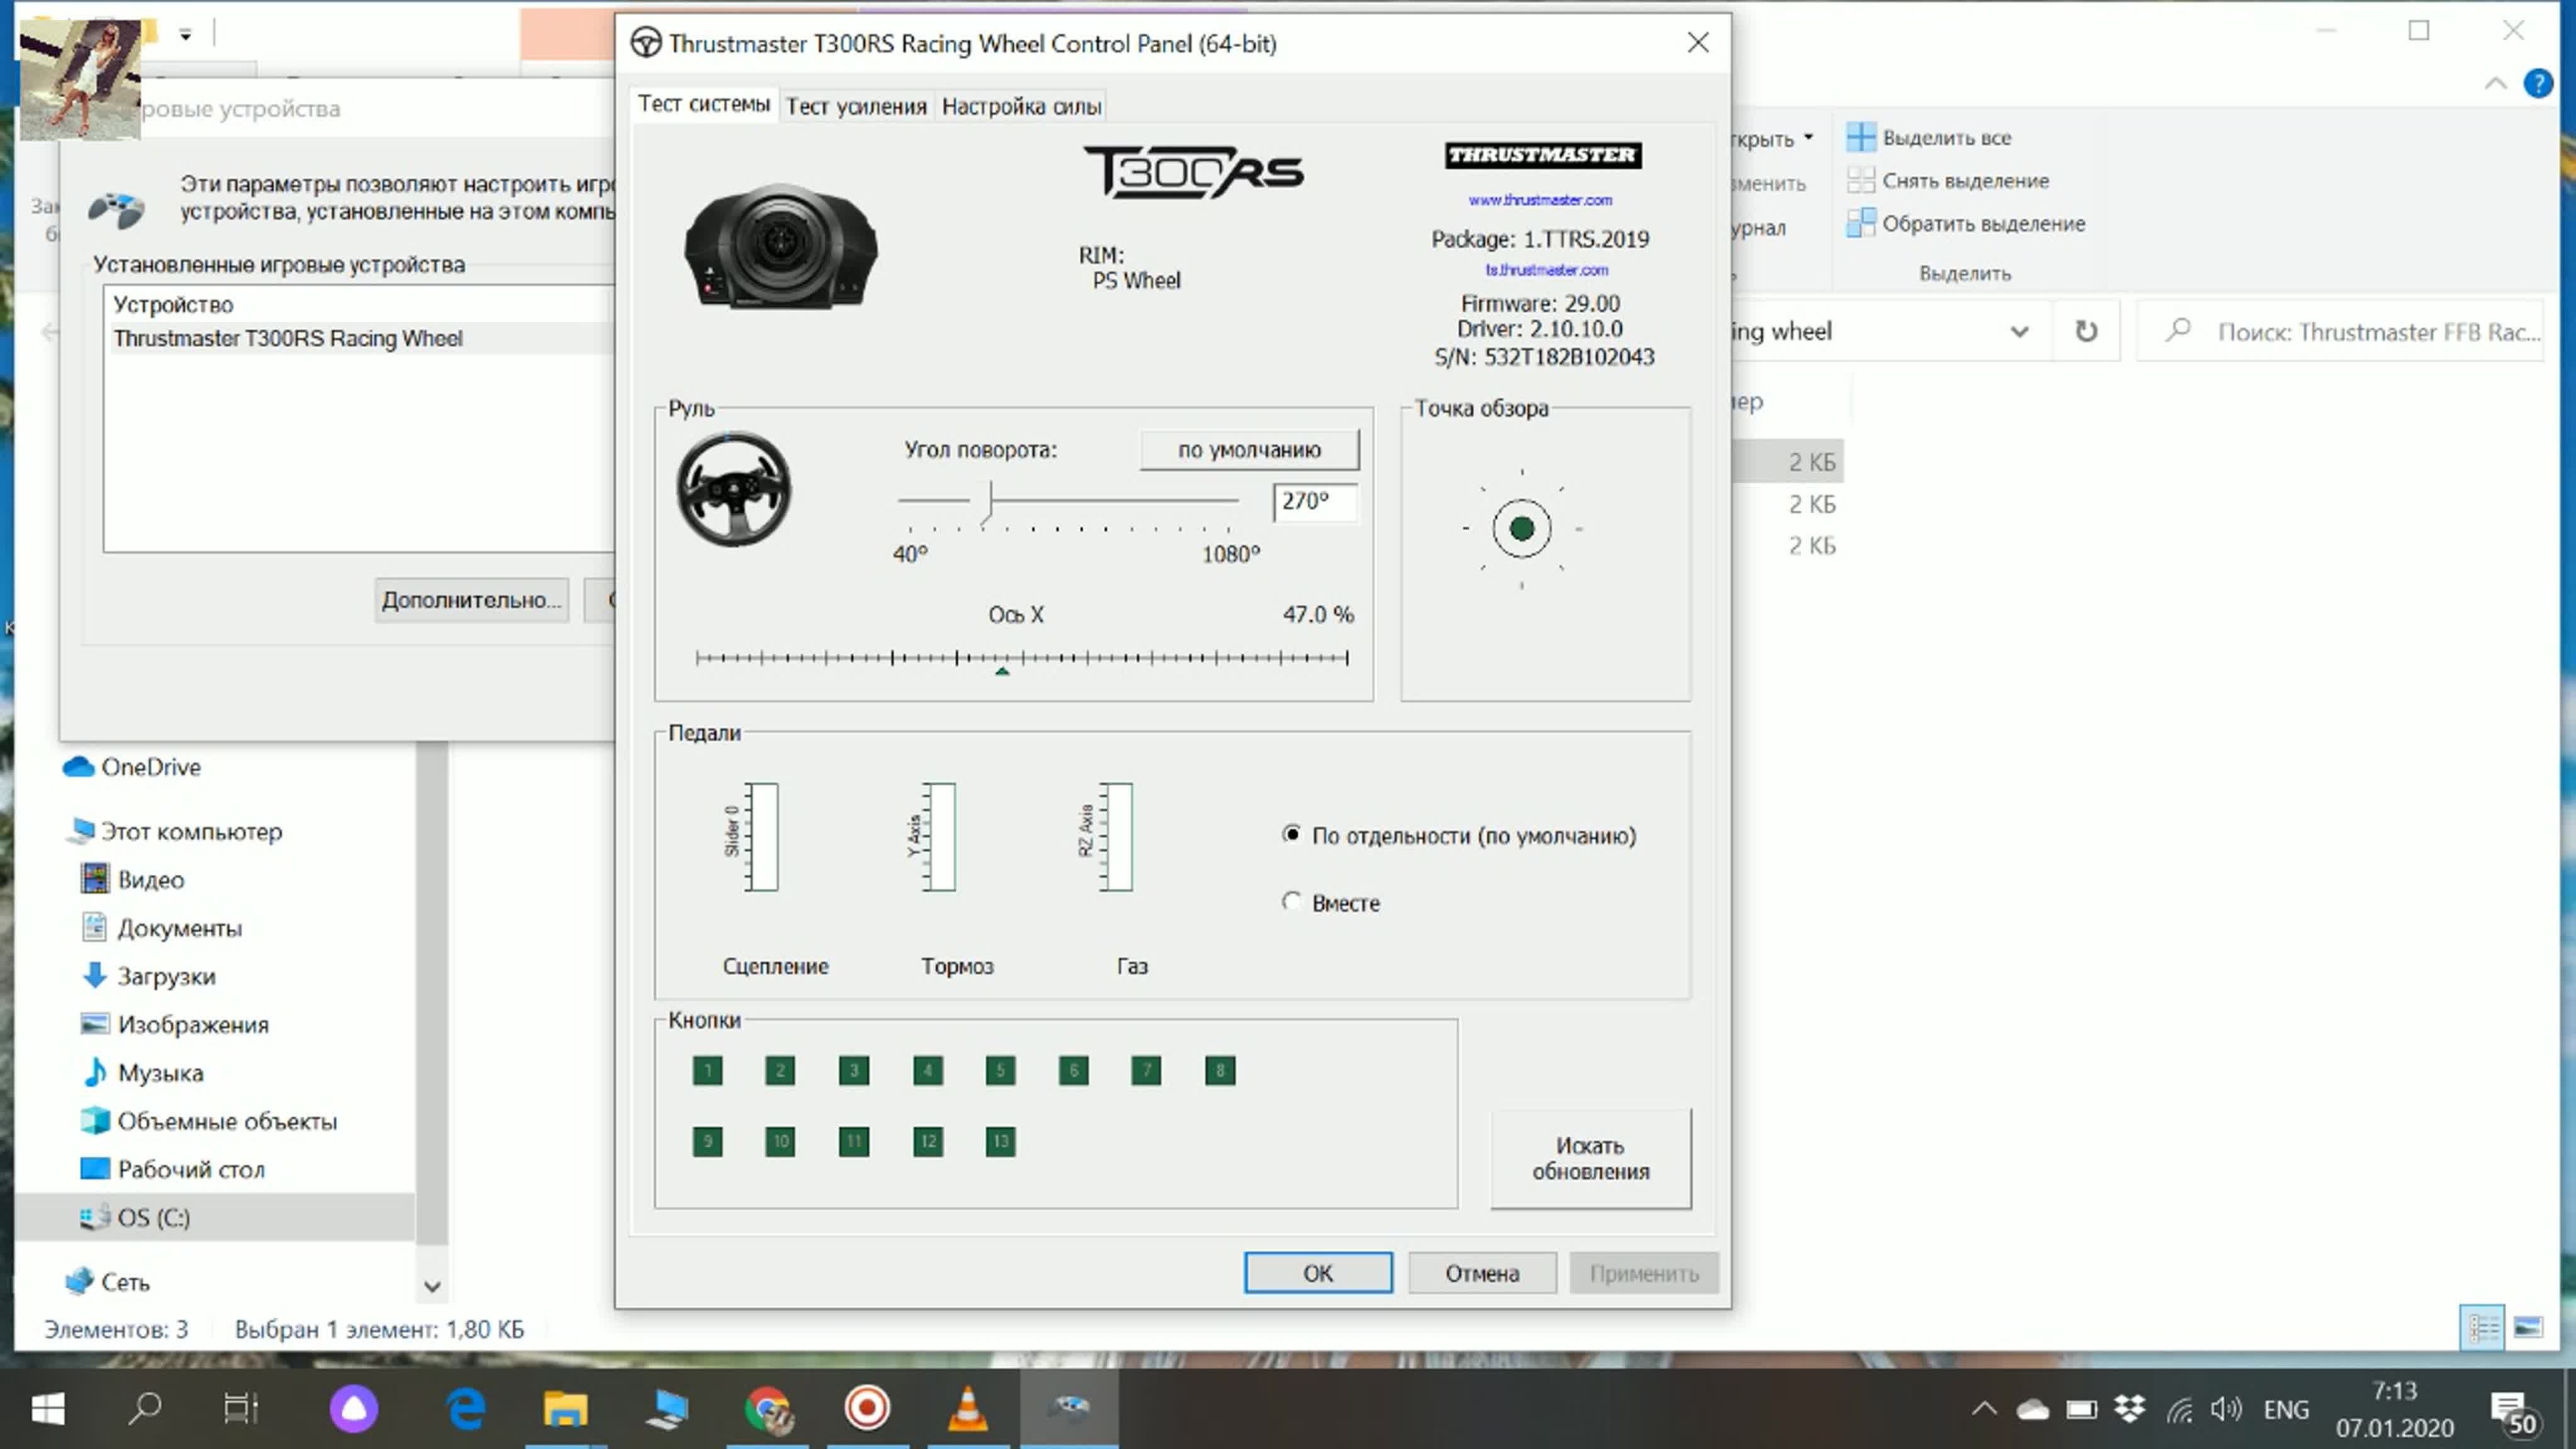Click button indicator 2 in Кнопки

780,1071
